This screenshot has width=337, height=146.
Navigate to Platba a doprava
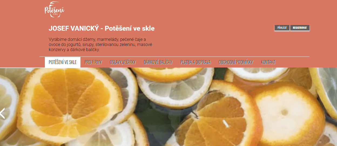196,62
